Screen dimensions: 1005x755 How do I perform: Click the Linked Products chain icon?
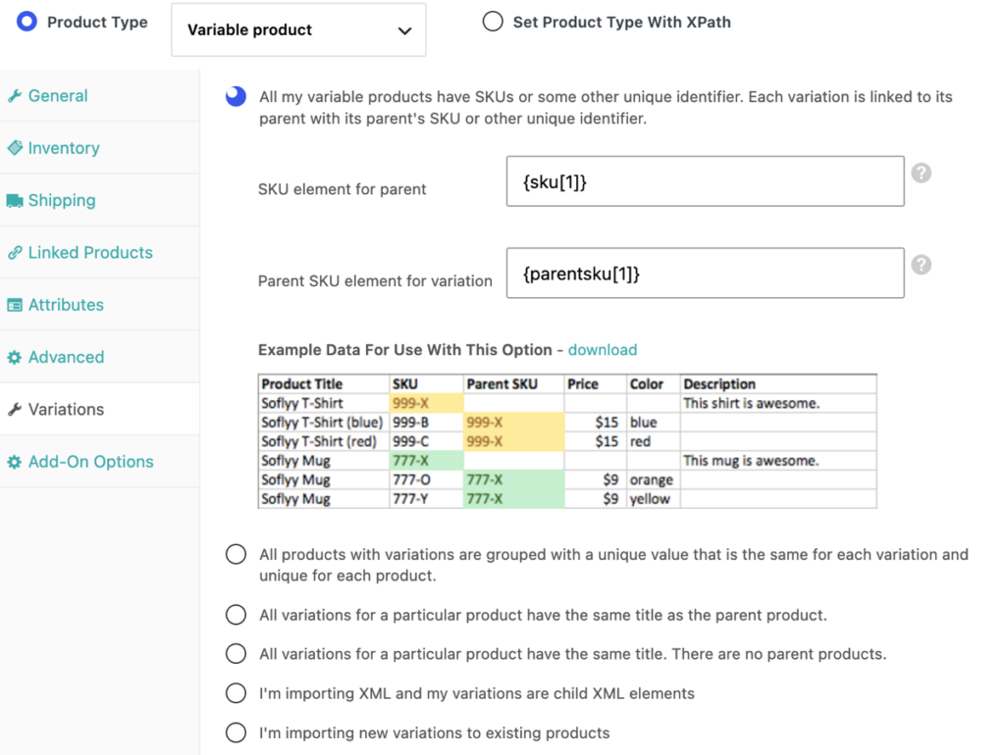15,252
